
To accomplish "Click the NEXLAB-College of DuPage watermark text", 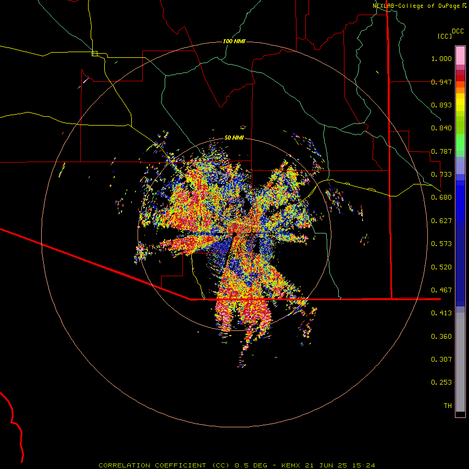I will 419,6.
